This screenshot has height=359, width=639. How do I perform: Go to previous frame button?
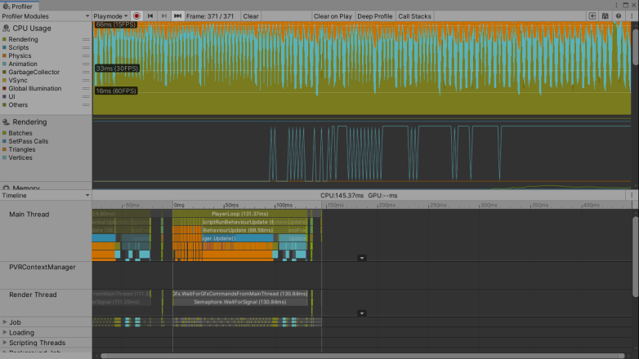150,16
